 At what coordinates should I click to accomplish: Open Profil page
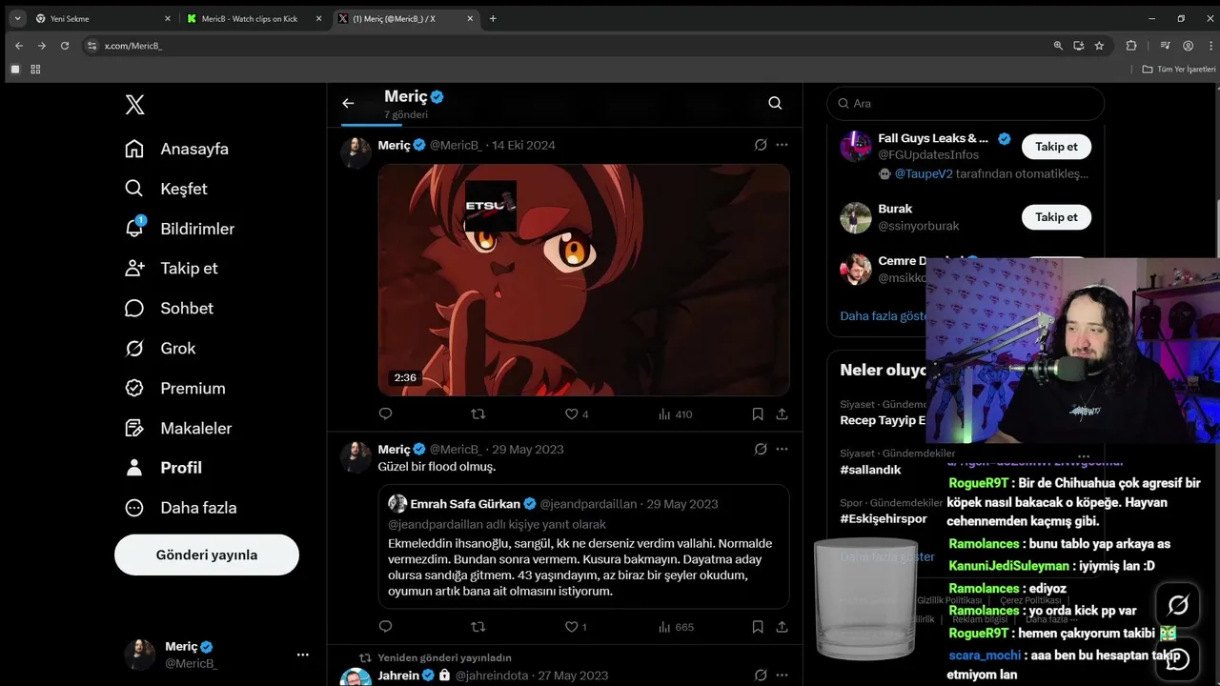(163, 468)
